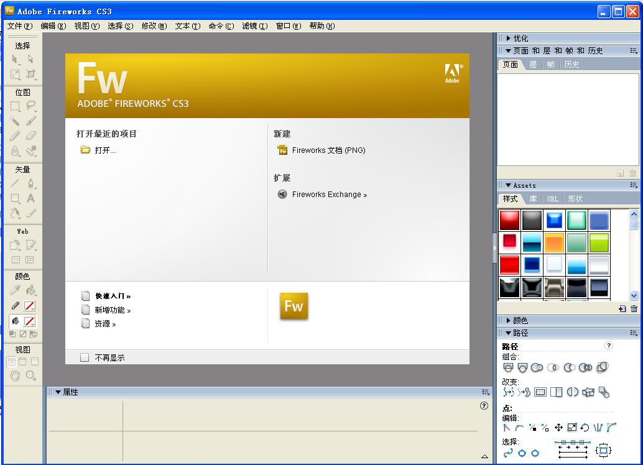Screen dimensions: 643x465
Task: Select the Eraser tool
Action: click(30, 136)
